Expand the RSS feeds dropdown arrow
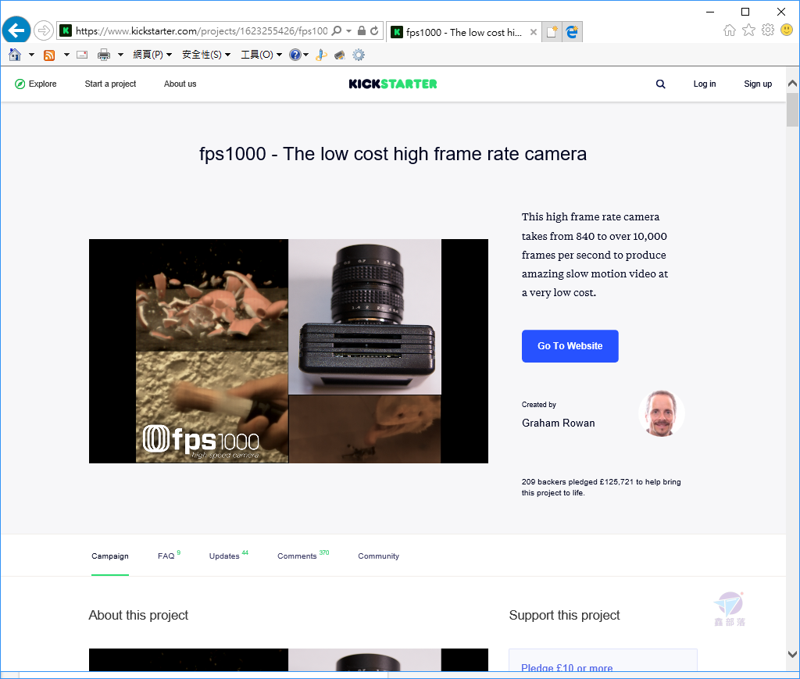 (66, 55)
